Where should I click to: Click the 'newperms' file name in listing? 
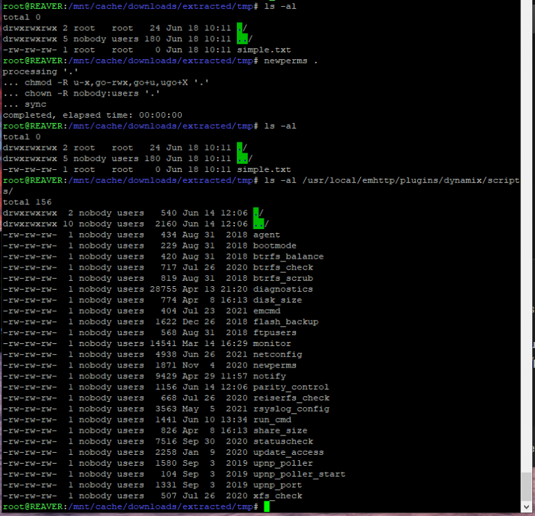click(x=275, y=365)
